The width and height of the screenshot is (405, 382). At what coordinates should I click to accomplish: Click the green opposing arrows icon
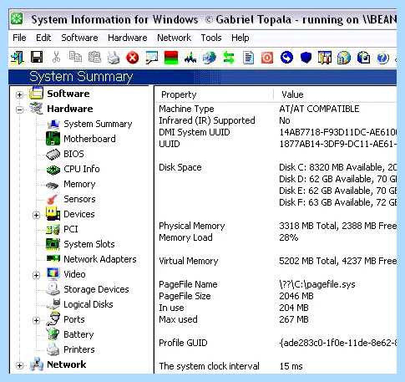(x=229, y=58)
